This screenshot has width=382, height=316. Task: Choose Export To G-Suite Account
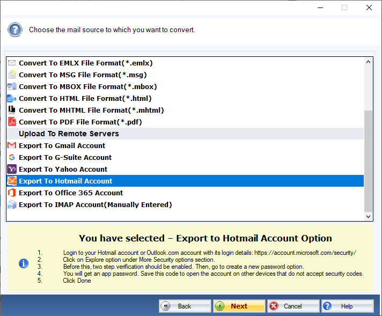pos(185,157)
